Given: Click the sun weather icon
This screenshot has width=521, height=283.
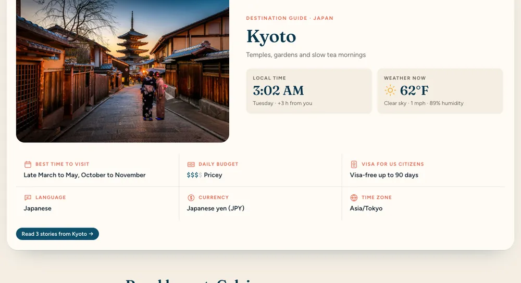Looking at the screenshot, I should [390, 90].
